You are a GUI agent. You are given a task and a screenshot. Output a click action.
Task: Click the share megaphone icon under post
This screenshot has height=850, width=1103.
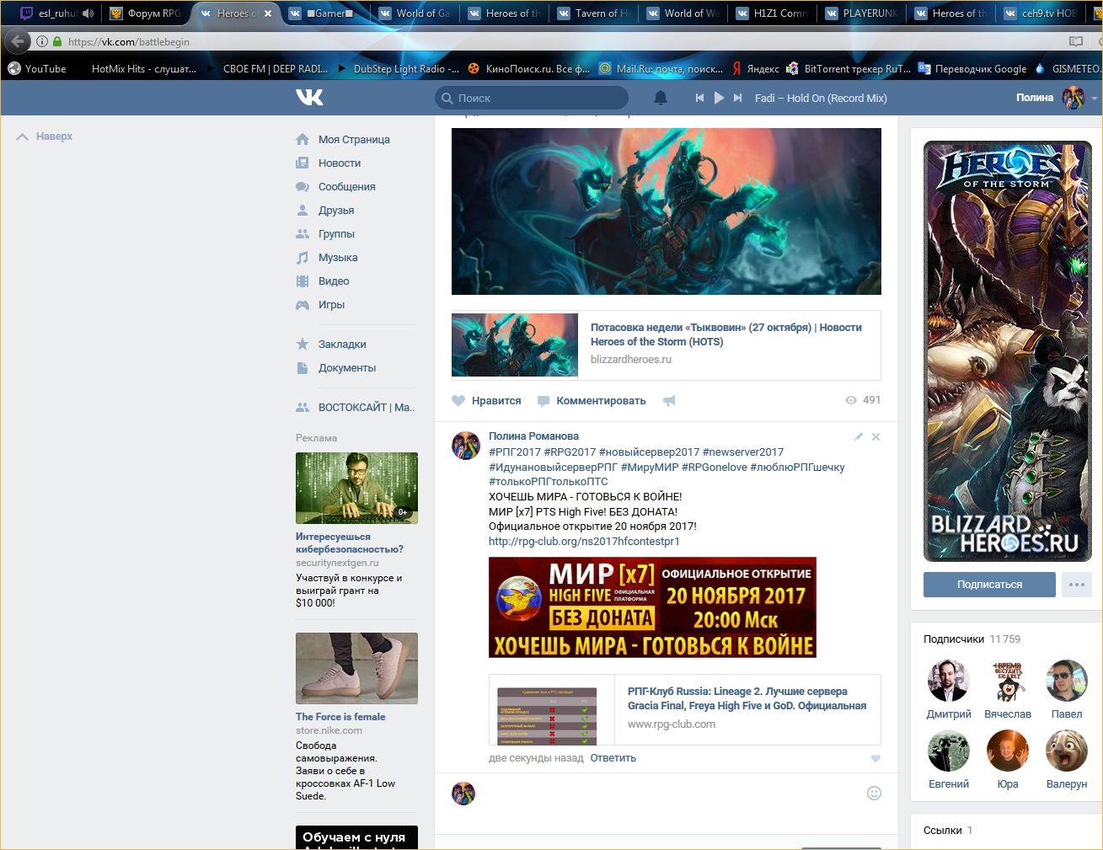(669, 401)
